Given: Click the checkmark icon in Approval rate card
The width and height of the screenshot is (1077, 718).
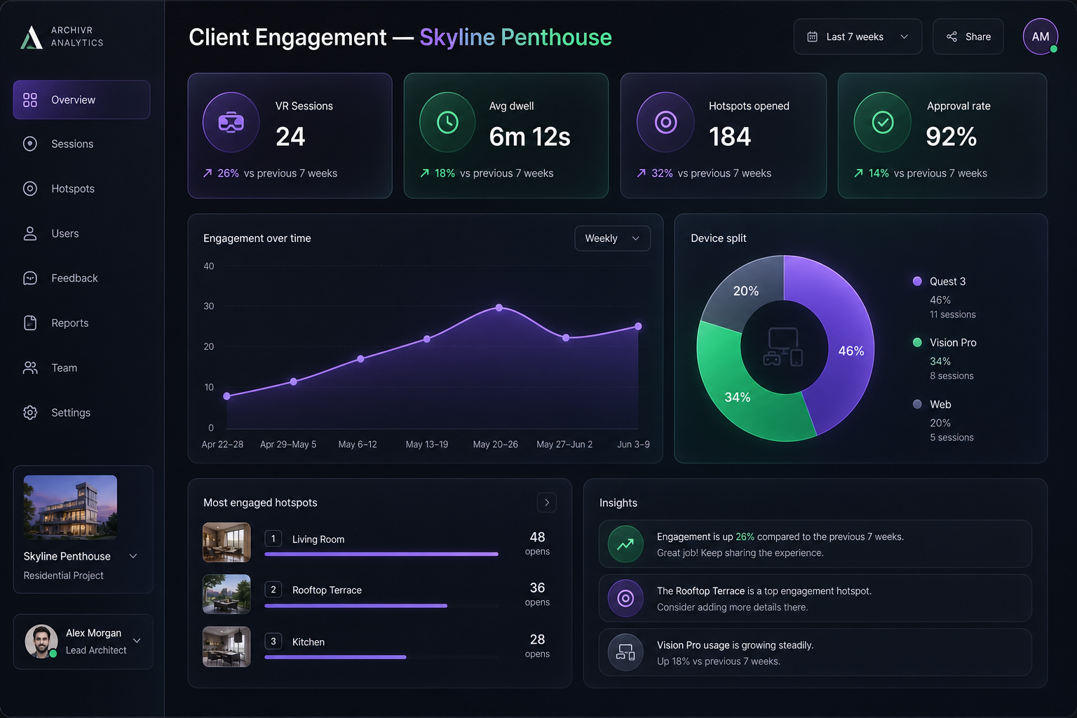Looking at the screenshot, I should [883, 123].
